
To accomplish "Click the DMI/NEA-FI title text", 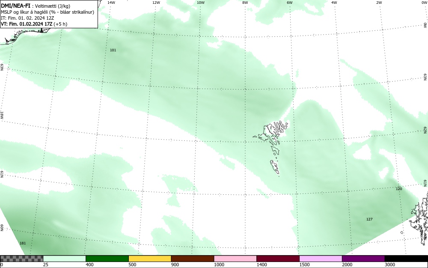I will [15, 6].
